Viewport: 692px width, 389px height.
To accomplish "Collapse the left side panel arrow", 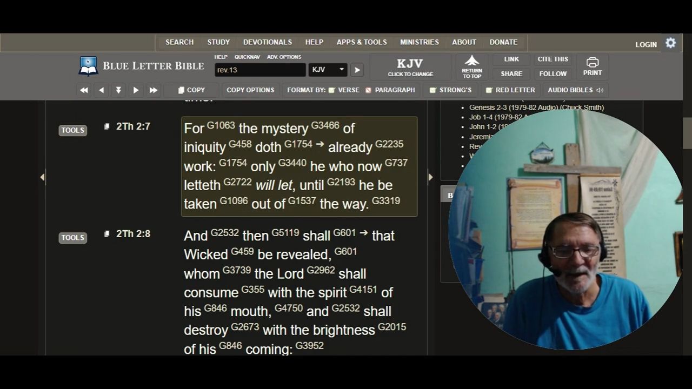I will (x=42, y=177).
